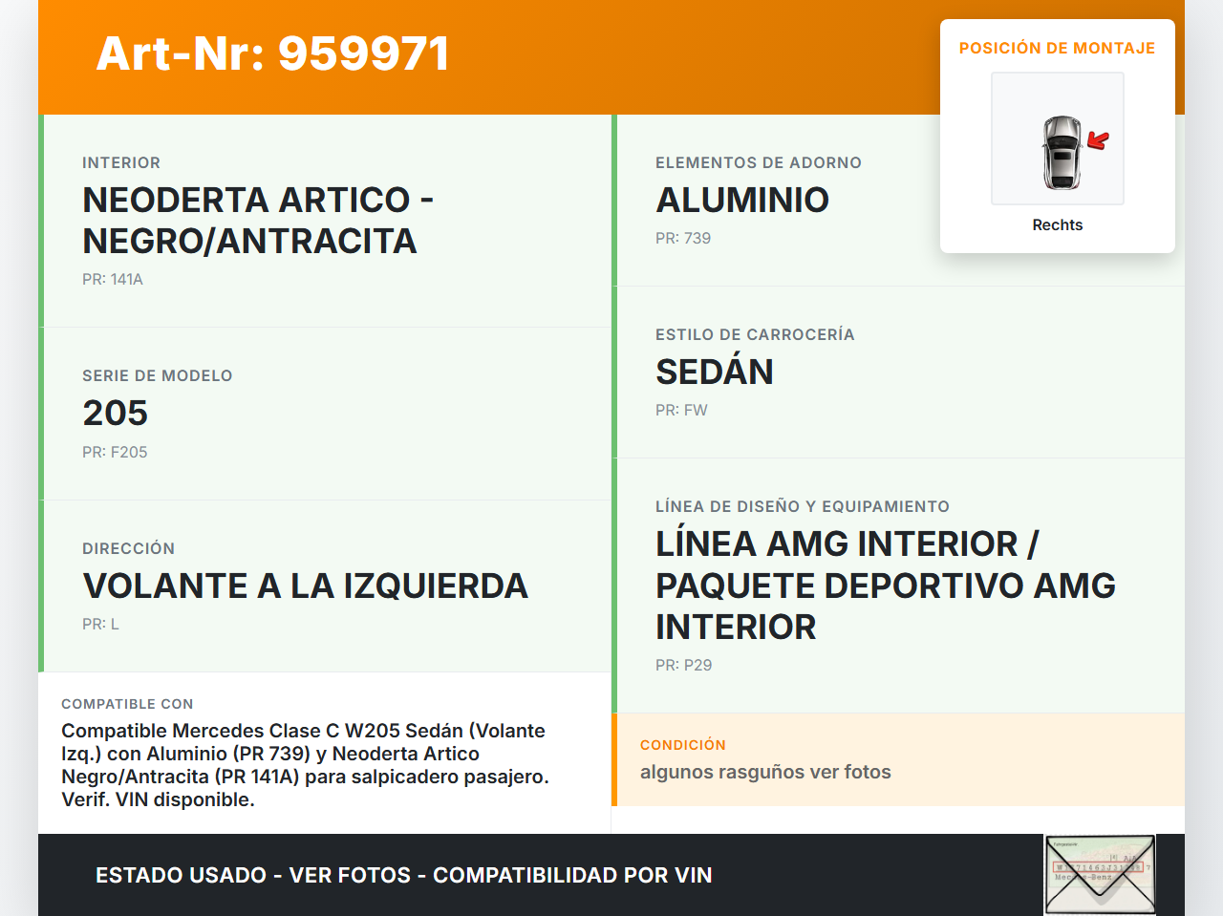This screenshot has width=1223, height=916.
Task: Click the ELEMENTOS DE ADORNO label
Action: pyautogui.click(x=759, y=163)
